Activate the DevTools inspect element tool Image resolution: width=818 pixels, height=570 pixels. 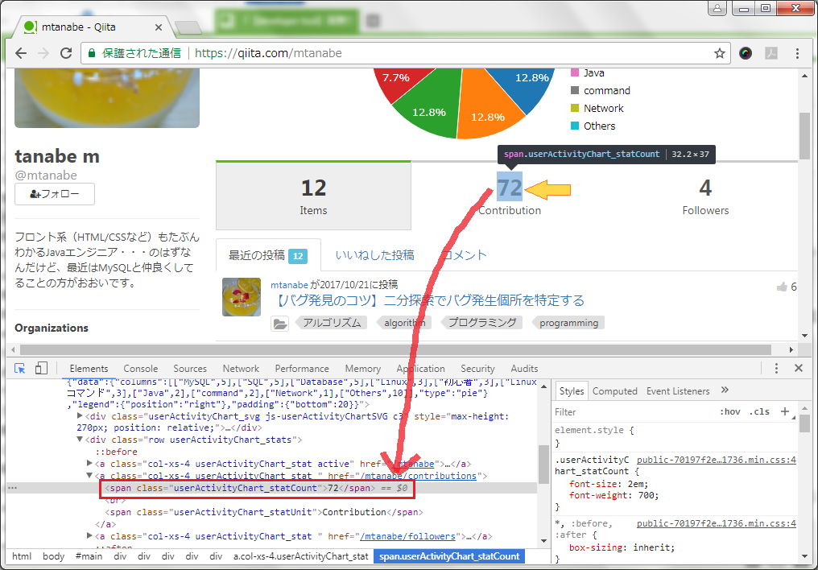click(20, 367)
